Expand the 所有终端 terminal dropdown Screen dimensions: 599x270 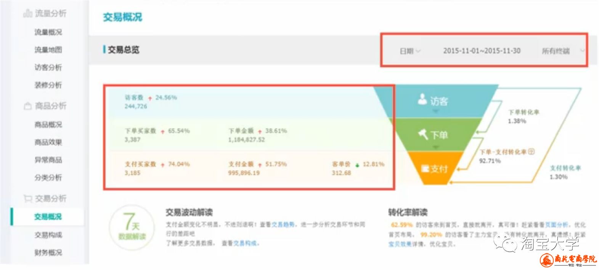point(562,51)
